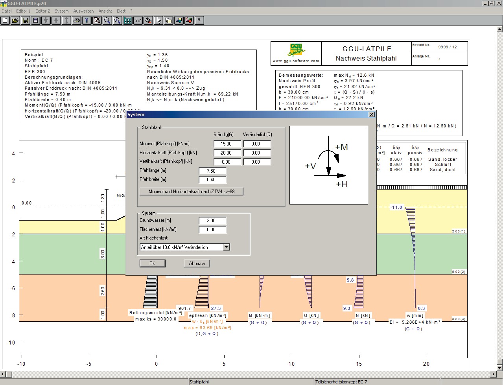The width and height of the screenshot is (503, 385).
Task: Click the Horizontalkraft Veränderlich(Q) field
Action: point(257,153)
